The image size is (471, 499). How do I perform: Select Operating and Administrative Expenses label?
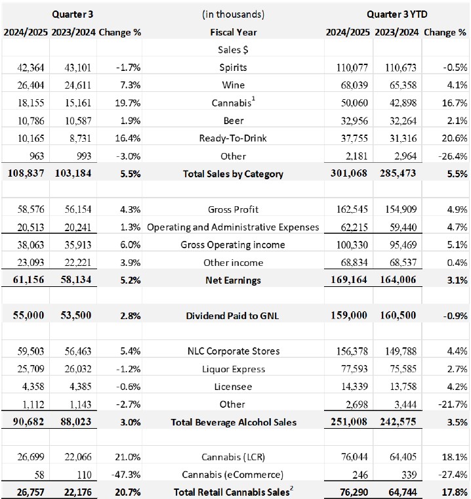pos(233,227)
